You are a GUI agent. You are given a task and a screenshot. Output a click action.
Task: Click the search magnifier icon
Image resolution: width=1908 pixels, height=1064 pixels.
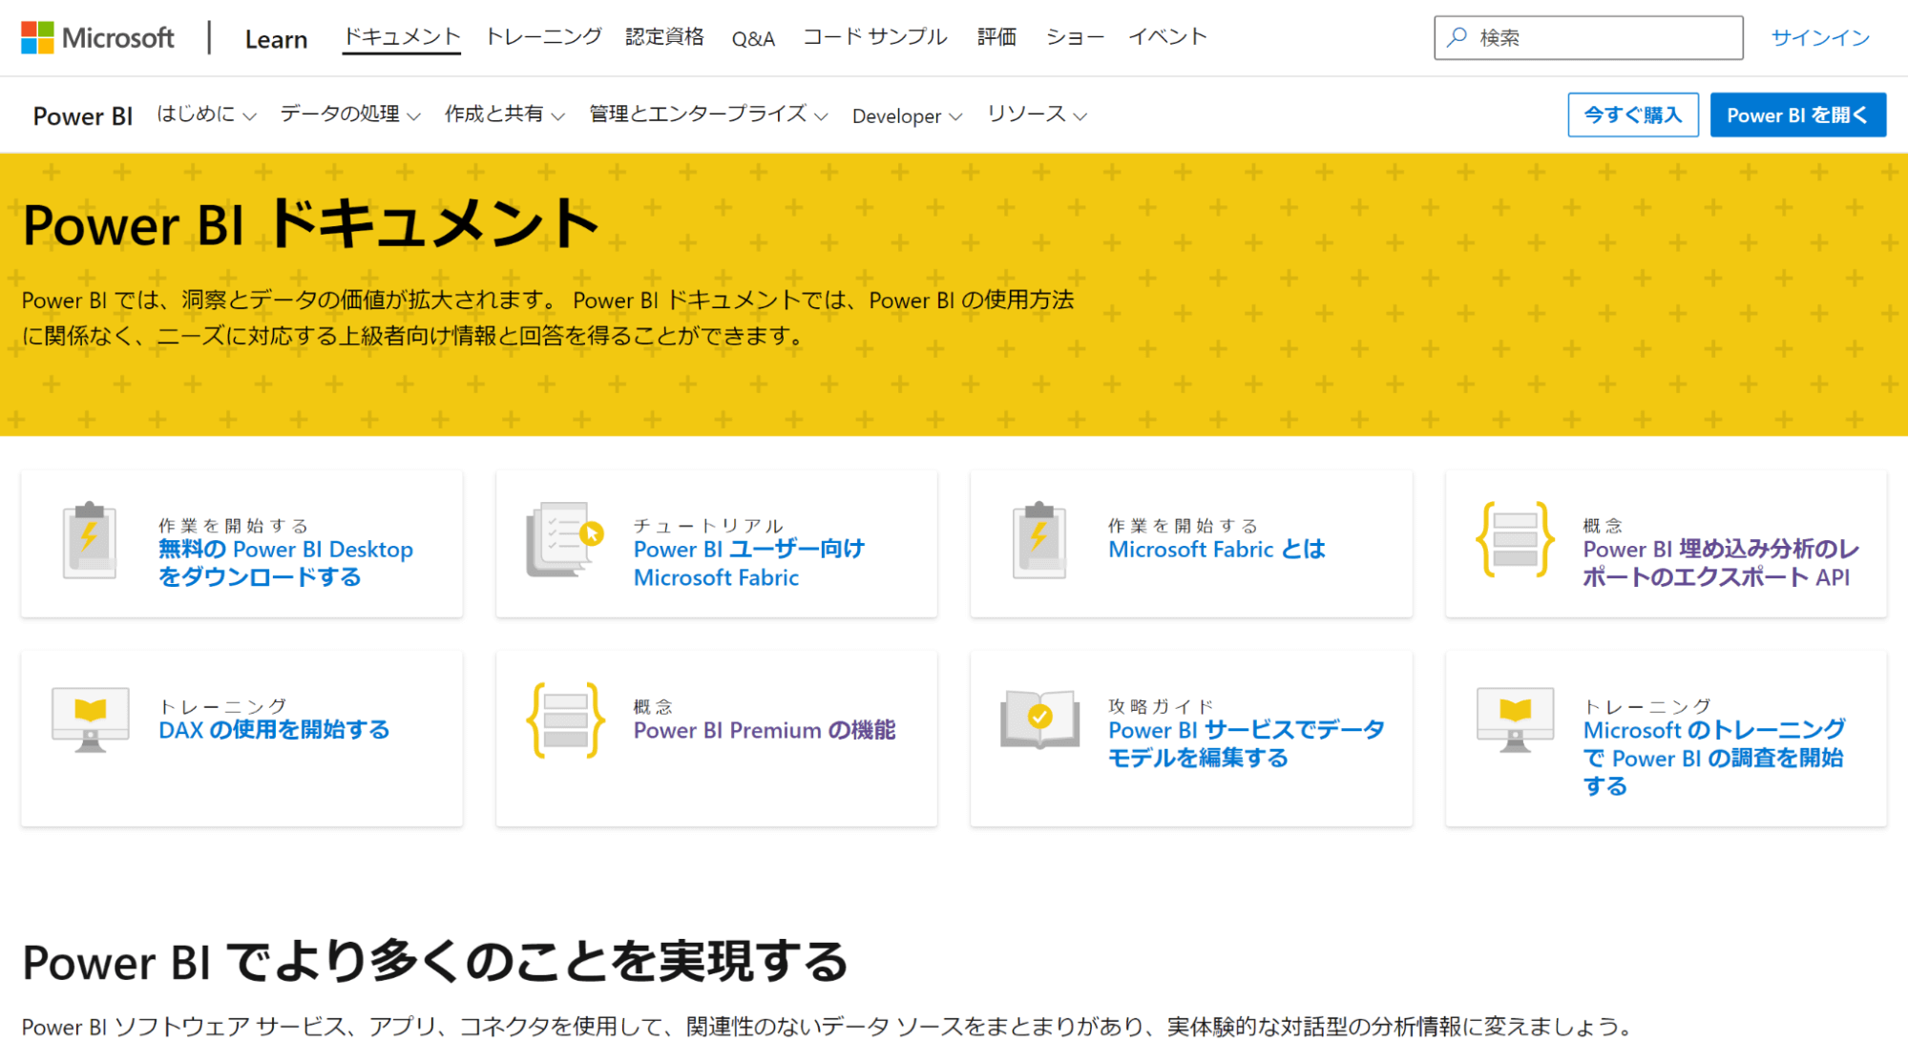(1457, 37)
